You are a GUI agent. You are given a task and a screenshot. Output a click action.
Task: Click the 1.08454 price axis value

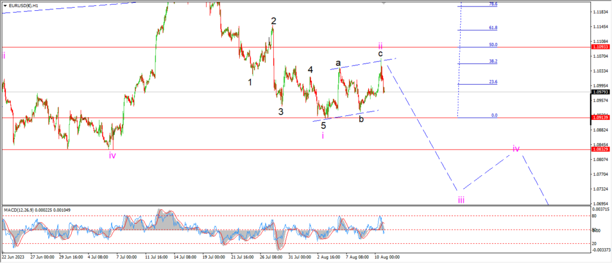[x=599, y=144]
